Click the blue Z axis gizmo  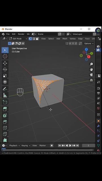(x=86, y=49)
